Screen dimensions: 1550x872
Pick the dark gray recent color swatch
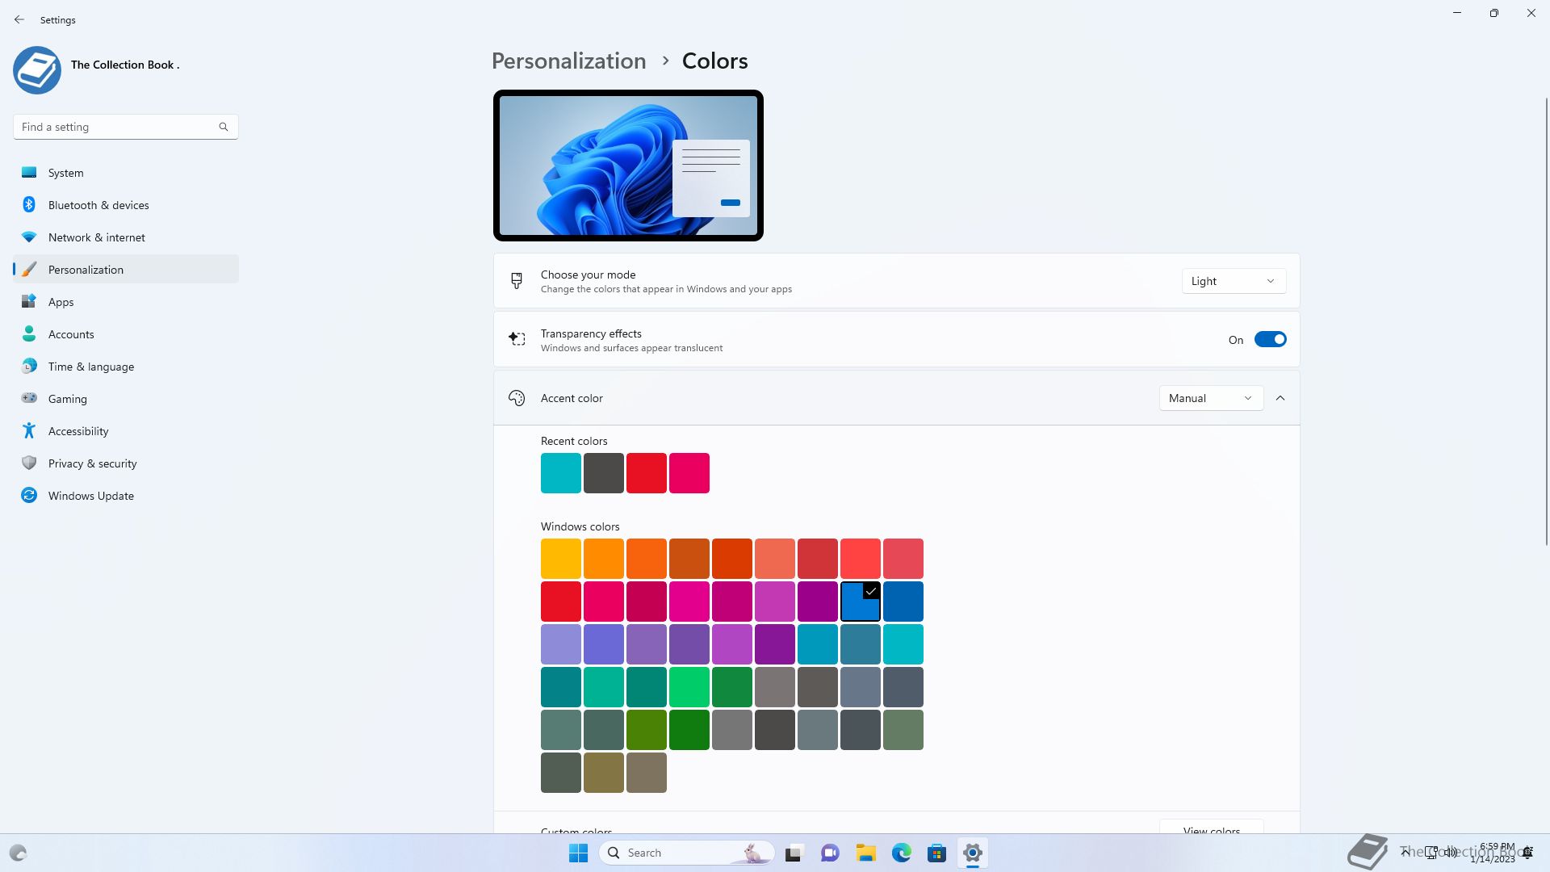coord(604,473)
